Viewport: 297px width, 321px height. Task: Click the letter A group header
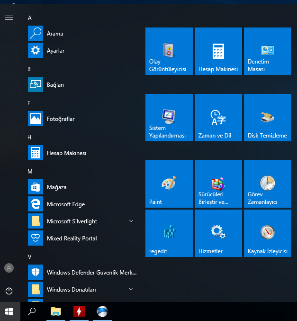click(x=30, y=18)
